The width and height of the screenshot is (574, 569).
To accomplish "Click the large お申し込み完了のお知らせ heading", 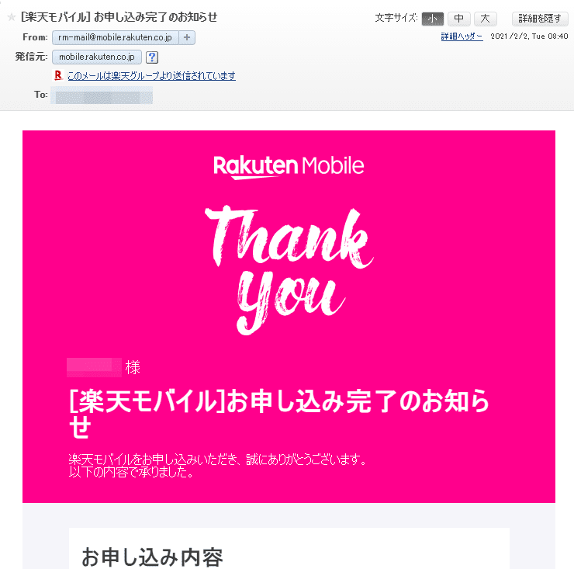I will tap(279, 413).
